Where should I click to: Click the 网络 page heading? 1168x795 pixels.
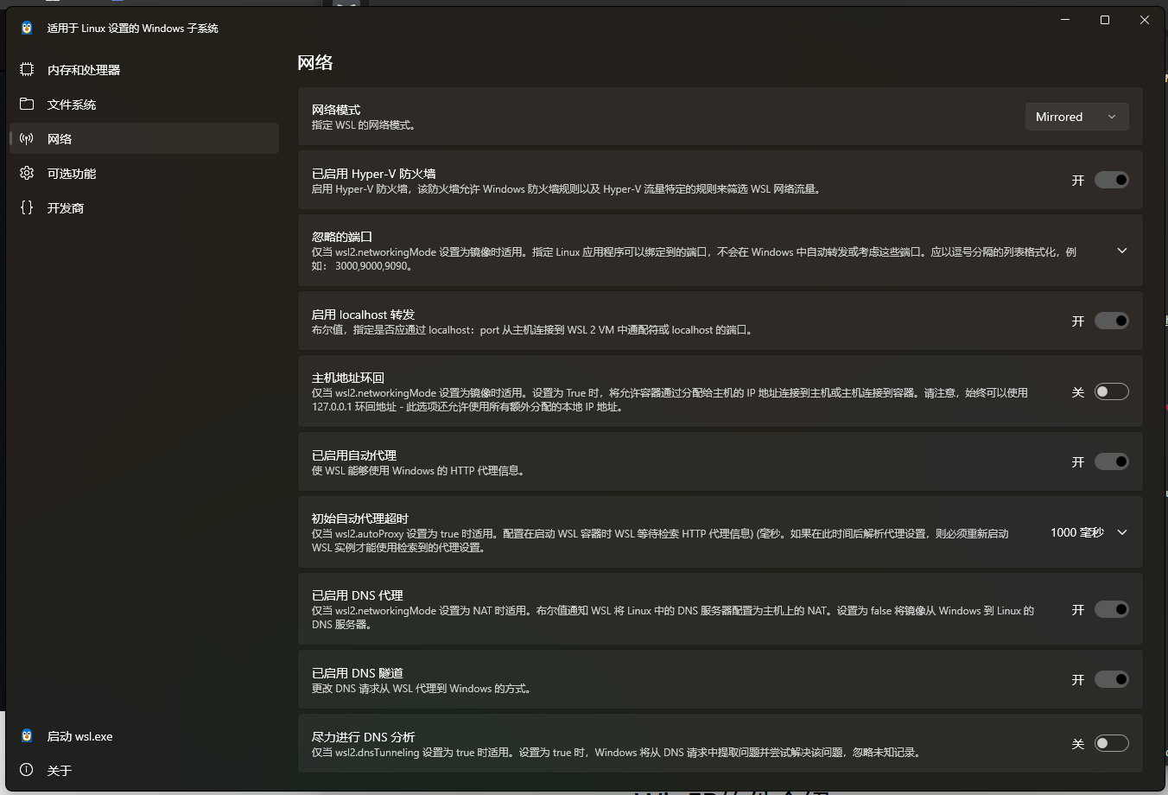[x=315, y=62]
